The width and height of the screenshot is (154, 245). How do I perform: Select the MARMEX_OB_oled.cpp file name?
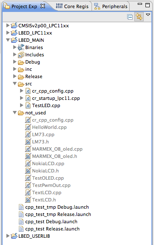point(57,149)
